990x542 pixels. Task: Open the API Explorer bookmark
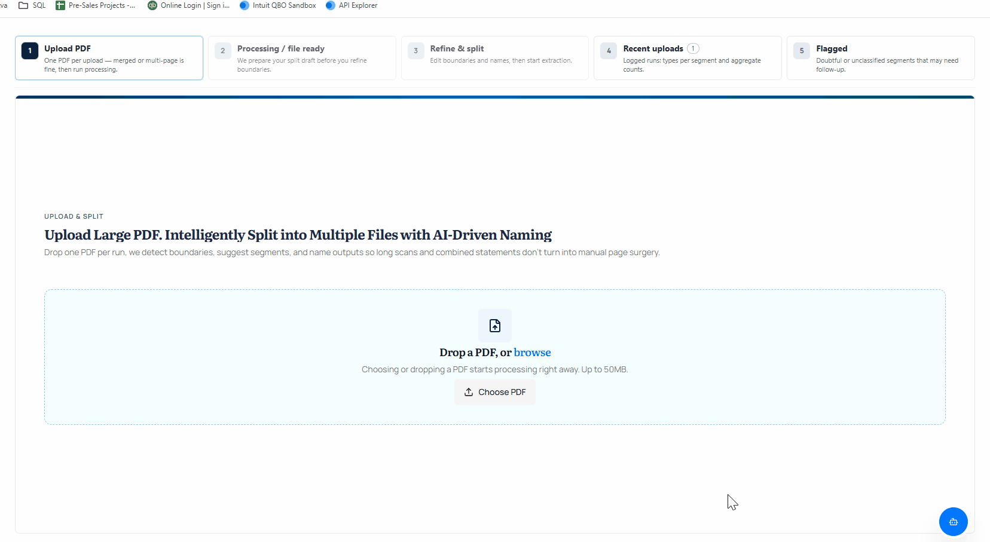(x=352, y=5)
